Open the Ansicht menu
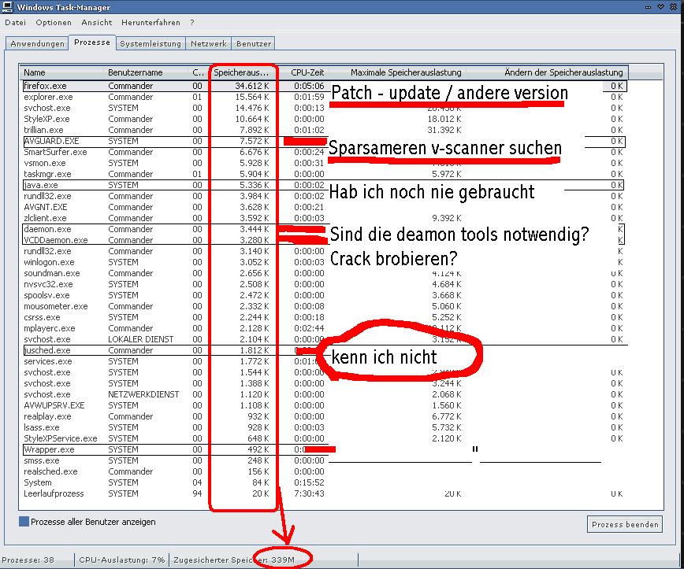The image size is (684, 569). pos(96,22)
